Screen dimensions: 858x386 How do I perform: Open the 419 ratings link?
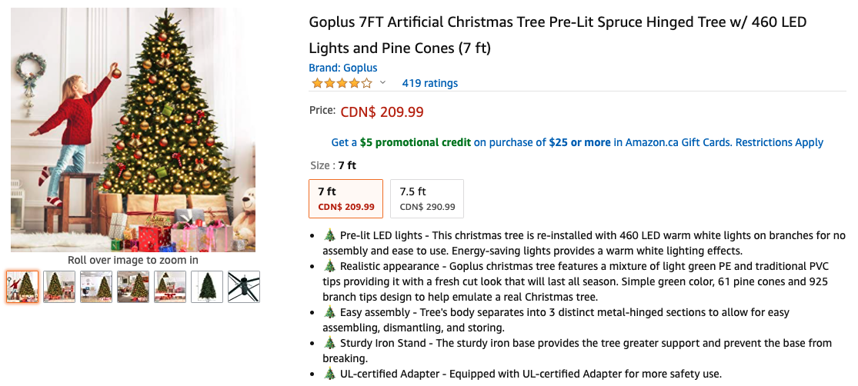[x=429, y=83]
